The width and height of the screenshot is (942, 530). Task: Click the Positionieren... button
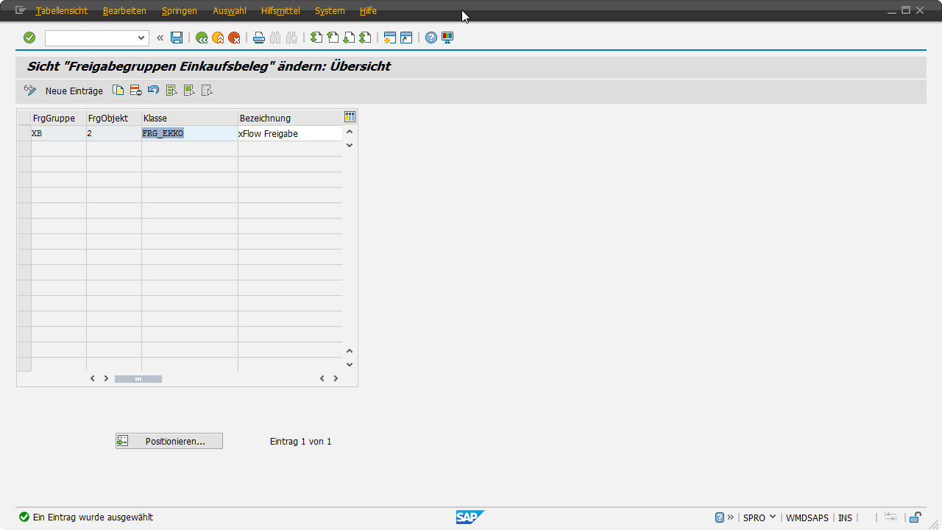pos(169,441)
